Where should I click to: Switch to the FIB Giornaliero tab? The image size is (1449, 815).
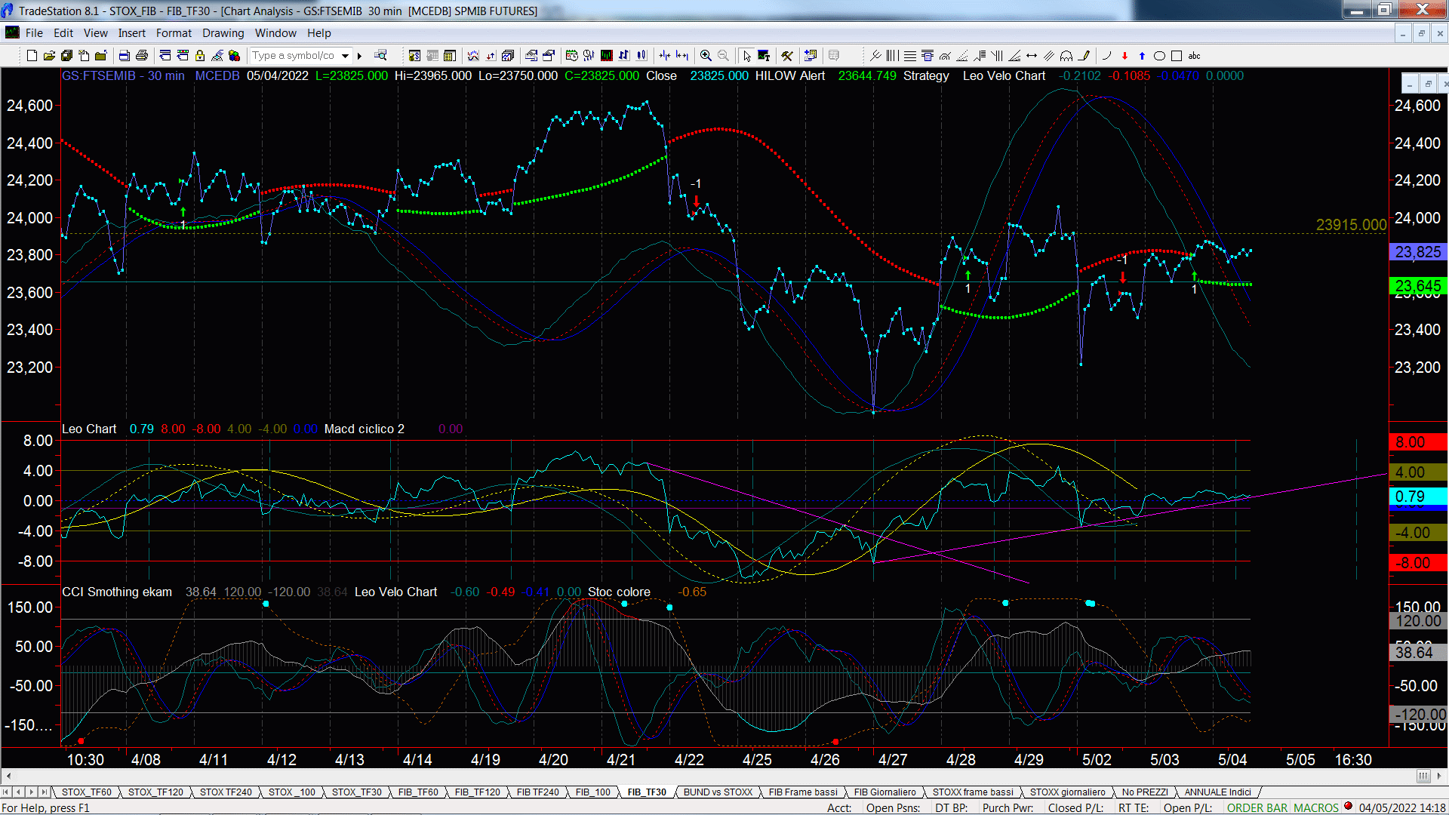click(884, 792)
